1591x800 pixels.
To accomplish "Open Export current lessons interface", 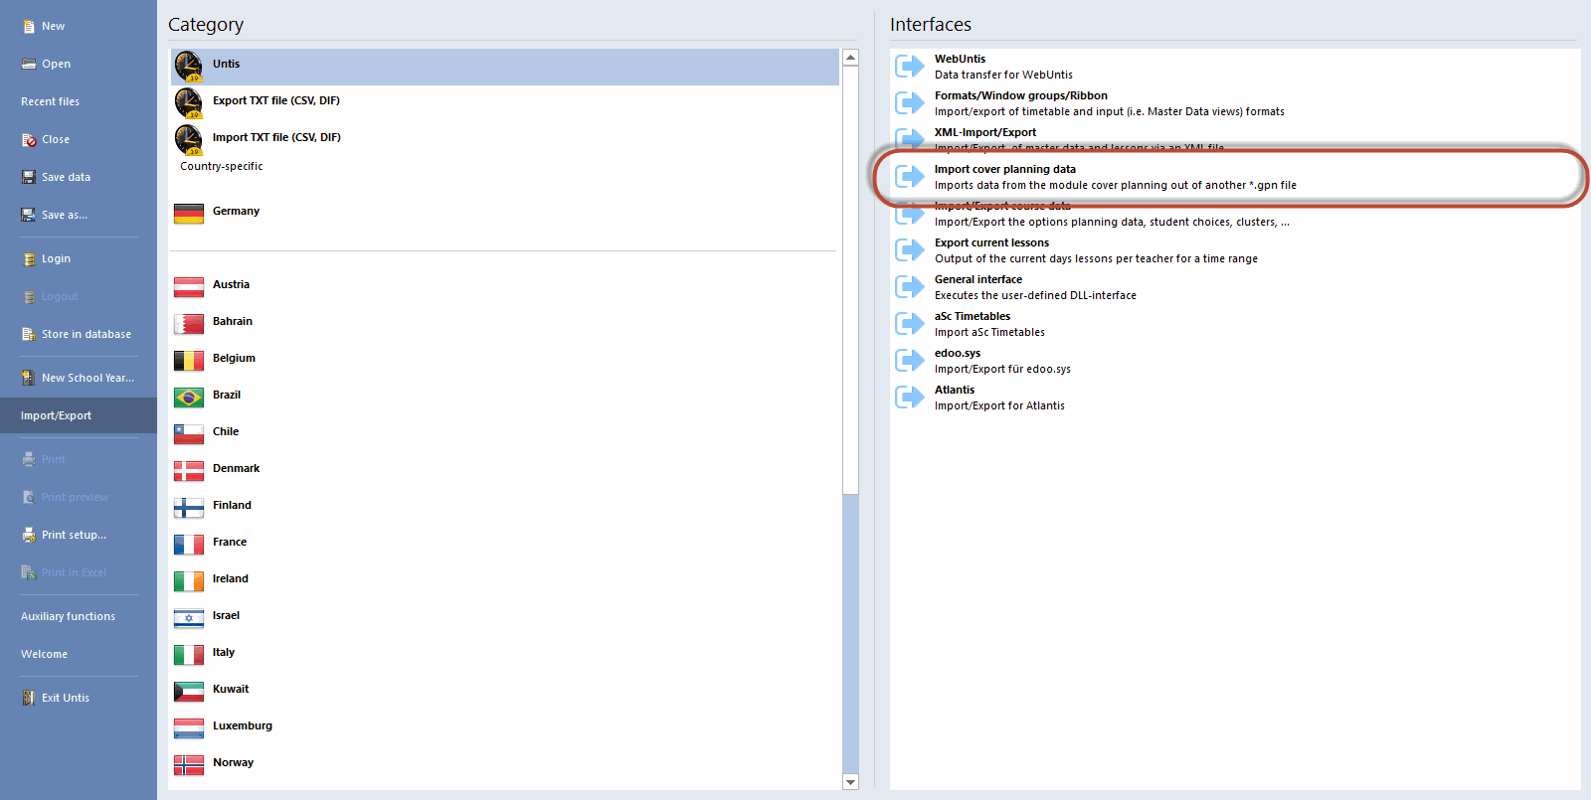I will pos(1235,250).
